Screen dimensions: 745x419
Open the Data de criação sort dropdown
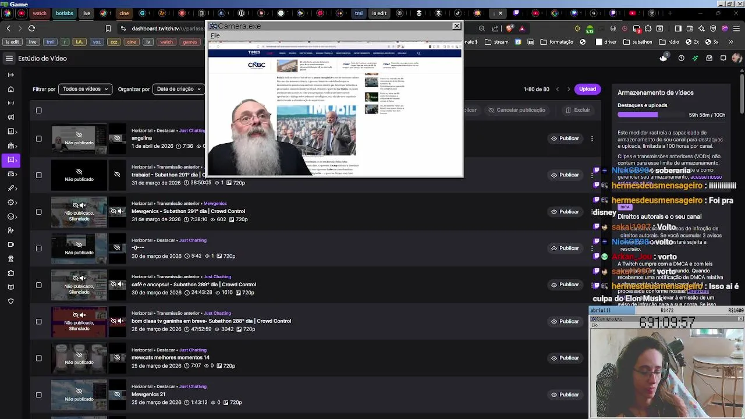coord(179,89)
